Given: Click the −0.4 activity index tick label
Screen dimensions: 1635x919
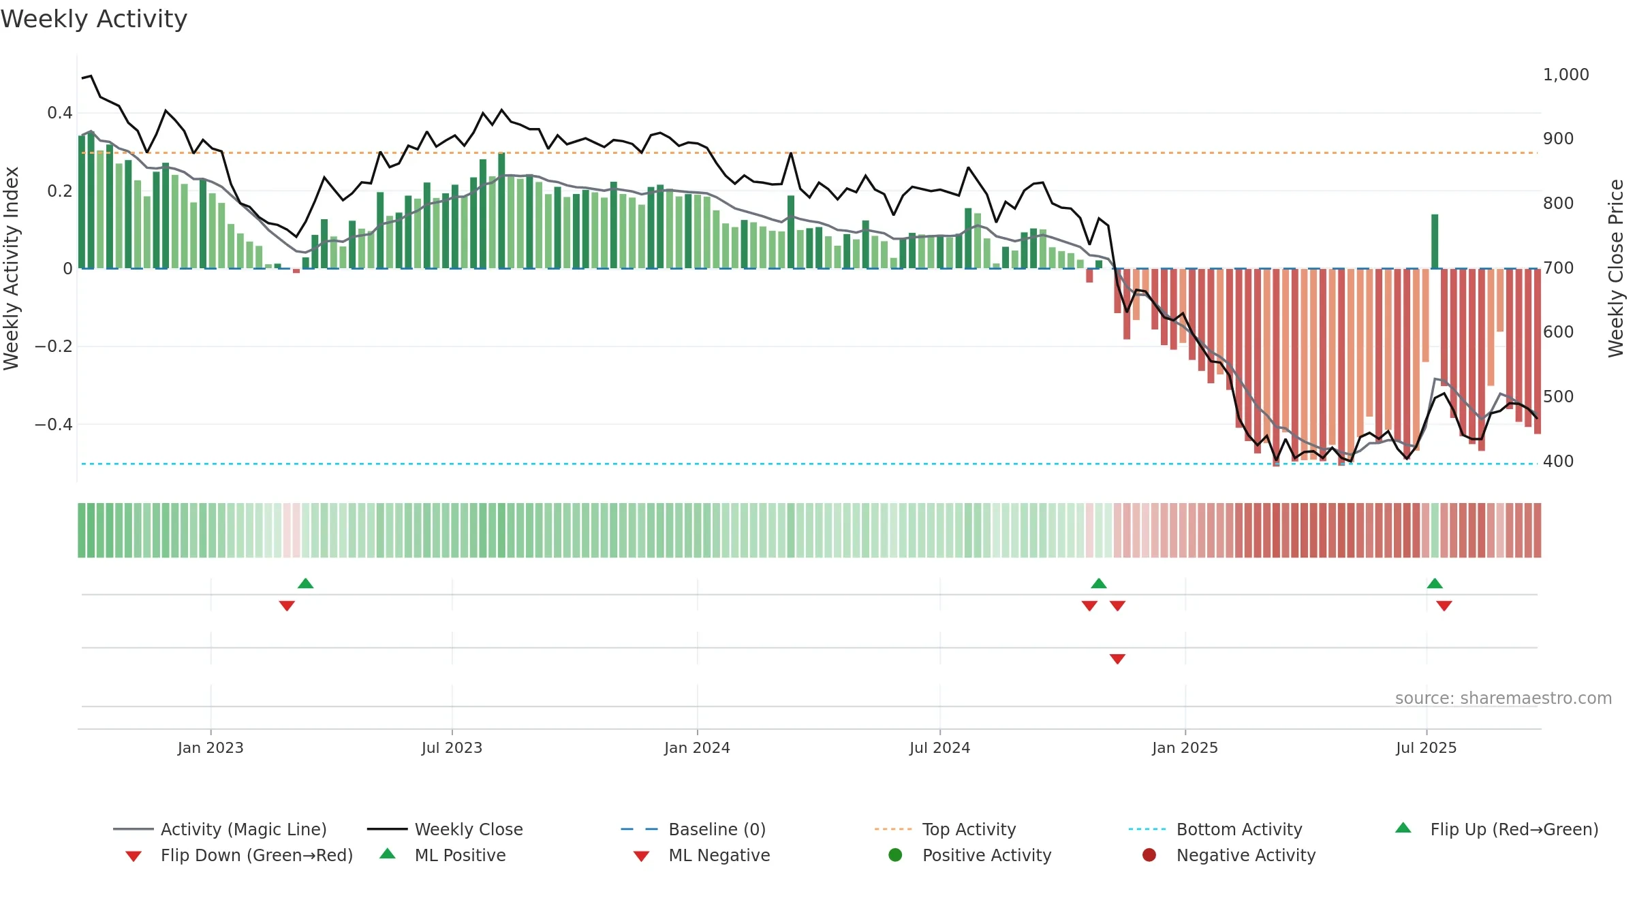Looking at the screenshot, I should point(54,424).
